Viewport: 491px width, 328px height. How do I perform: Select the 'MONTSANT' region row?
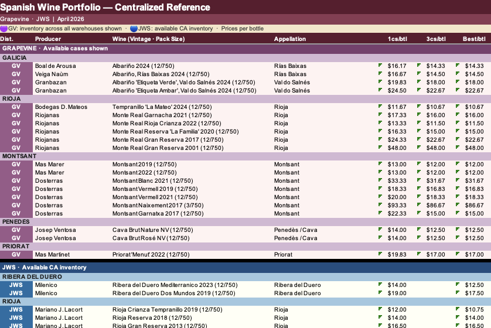pos(245,156)
